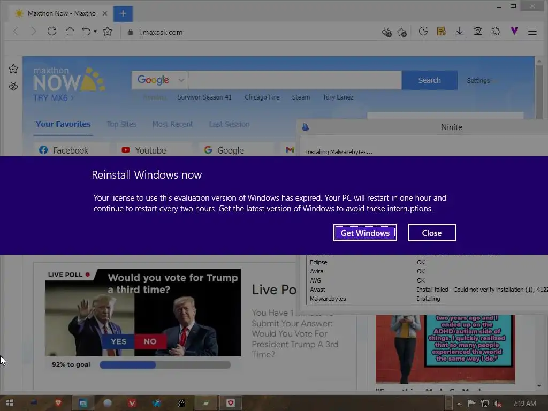The width and height of the screenshot is (548, 411).
Task: Open the Maxthon hamburger menu
Action: coord(532,32)
